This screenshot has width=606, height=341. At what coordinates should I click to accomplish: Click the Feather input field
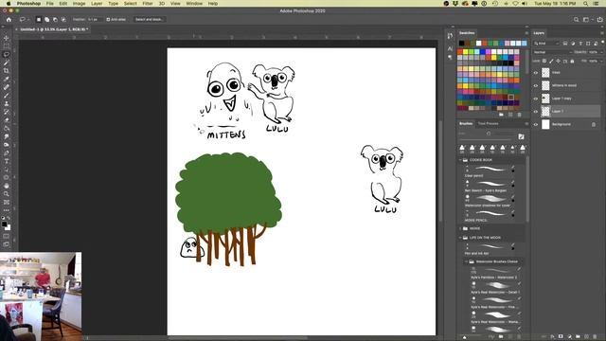point(95,19)
